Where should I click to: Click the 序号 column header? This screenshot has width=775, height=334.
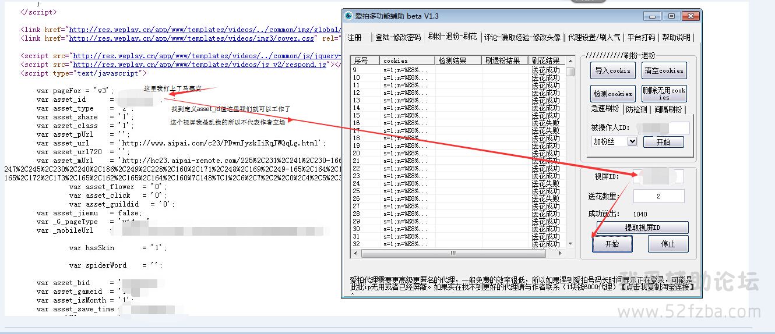[x=365, y=61]
